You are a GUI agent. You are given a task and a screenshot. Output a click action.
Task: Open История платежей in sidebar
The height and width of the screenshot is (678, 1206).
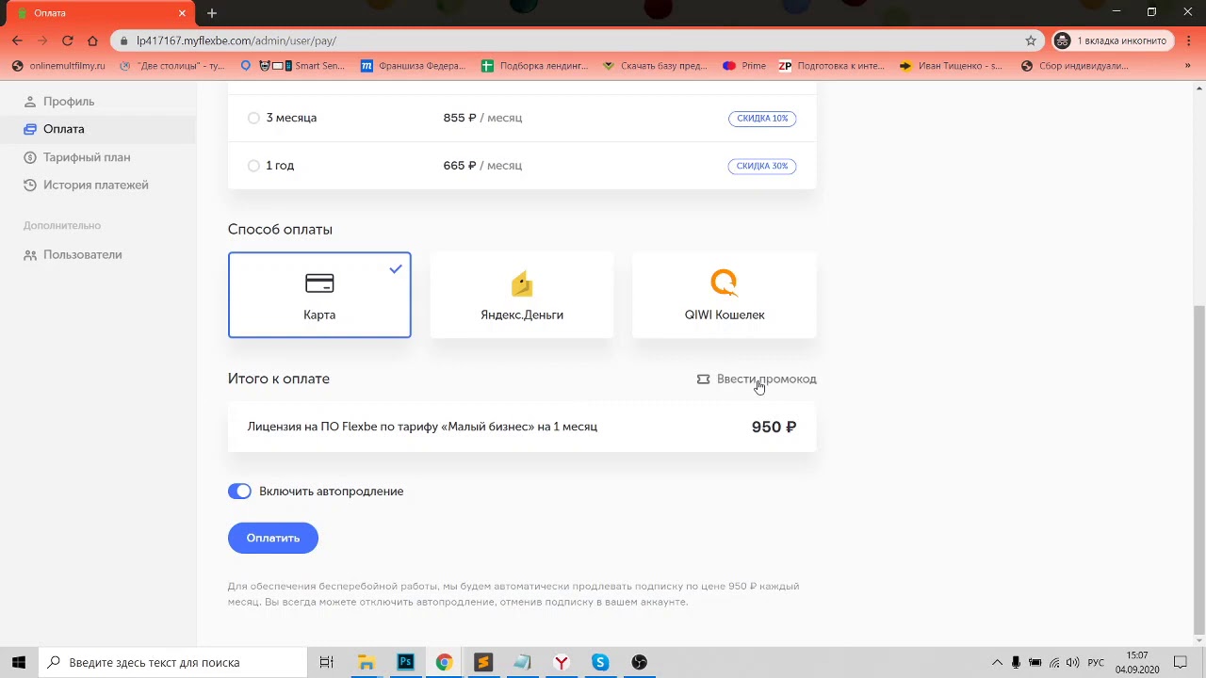86,185
